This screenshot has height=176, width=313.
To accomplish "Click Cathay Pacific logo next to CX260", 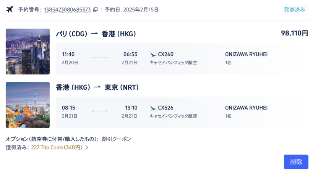I will pyautogui.click(x=153, y=55).
